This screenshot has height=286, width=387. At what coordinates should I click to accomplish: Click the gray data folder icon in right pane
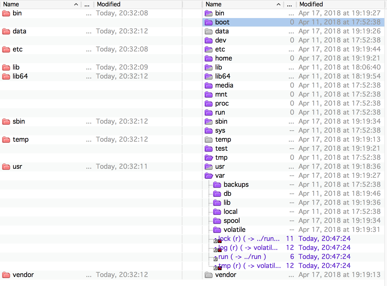(209, 31)
